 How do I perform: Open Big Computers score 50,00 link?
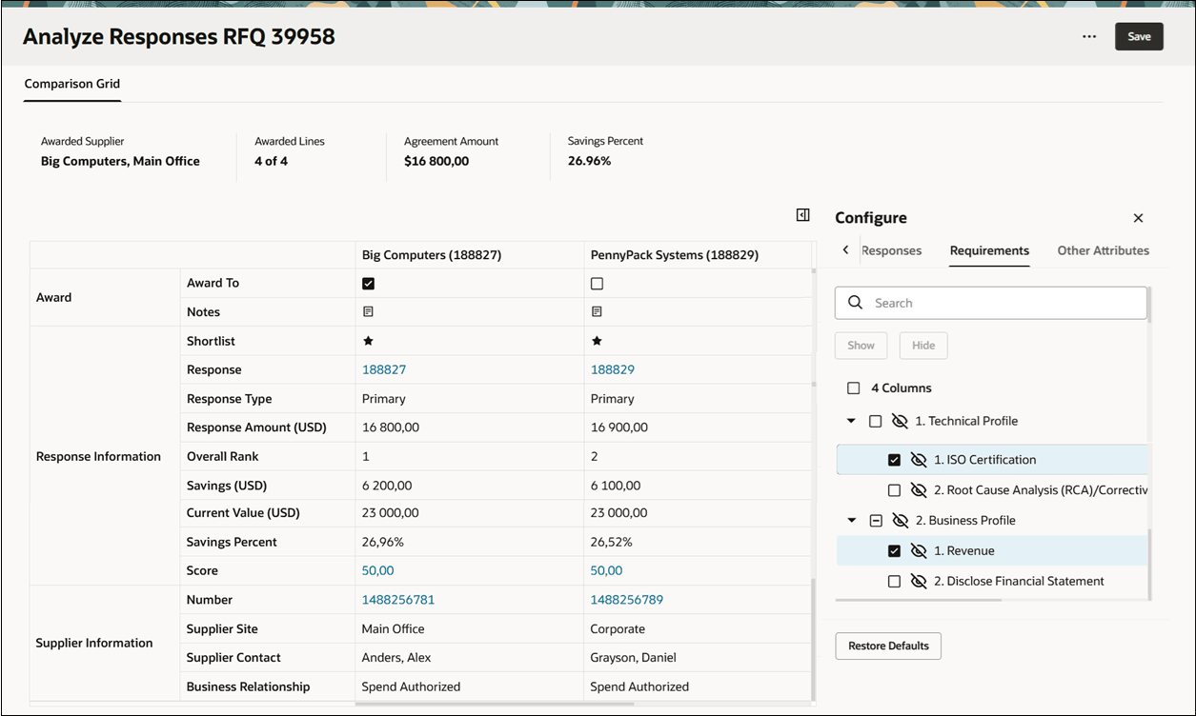coord(377,570)
